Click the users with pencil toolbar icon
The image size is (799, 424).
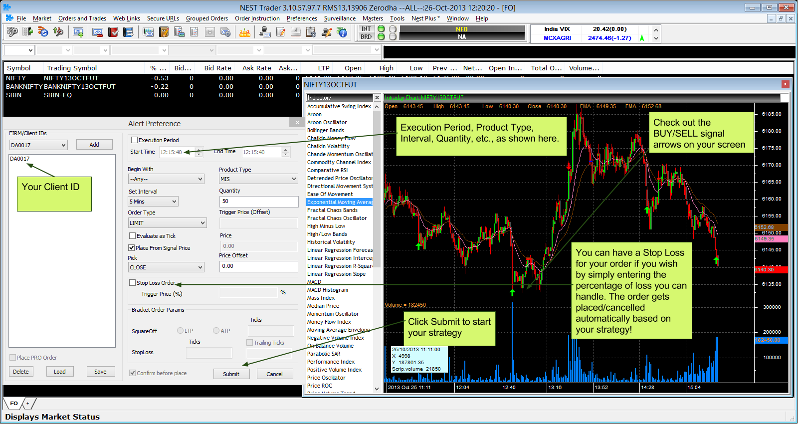tap(327, 32)
